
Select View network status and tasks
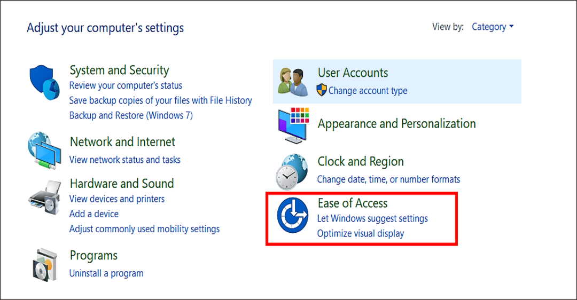(x=125, y=160)
